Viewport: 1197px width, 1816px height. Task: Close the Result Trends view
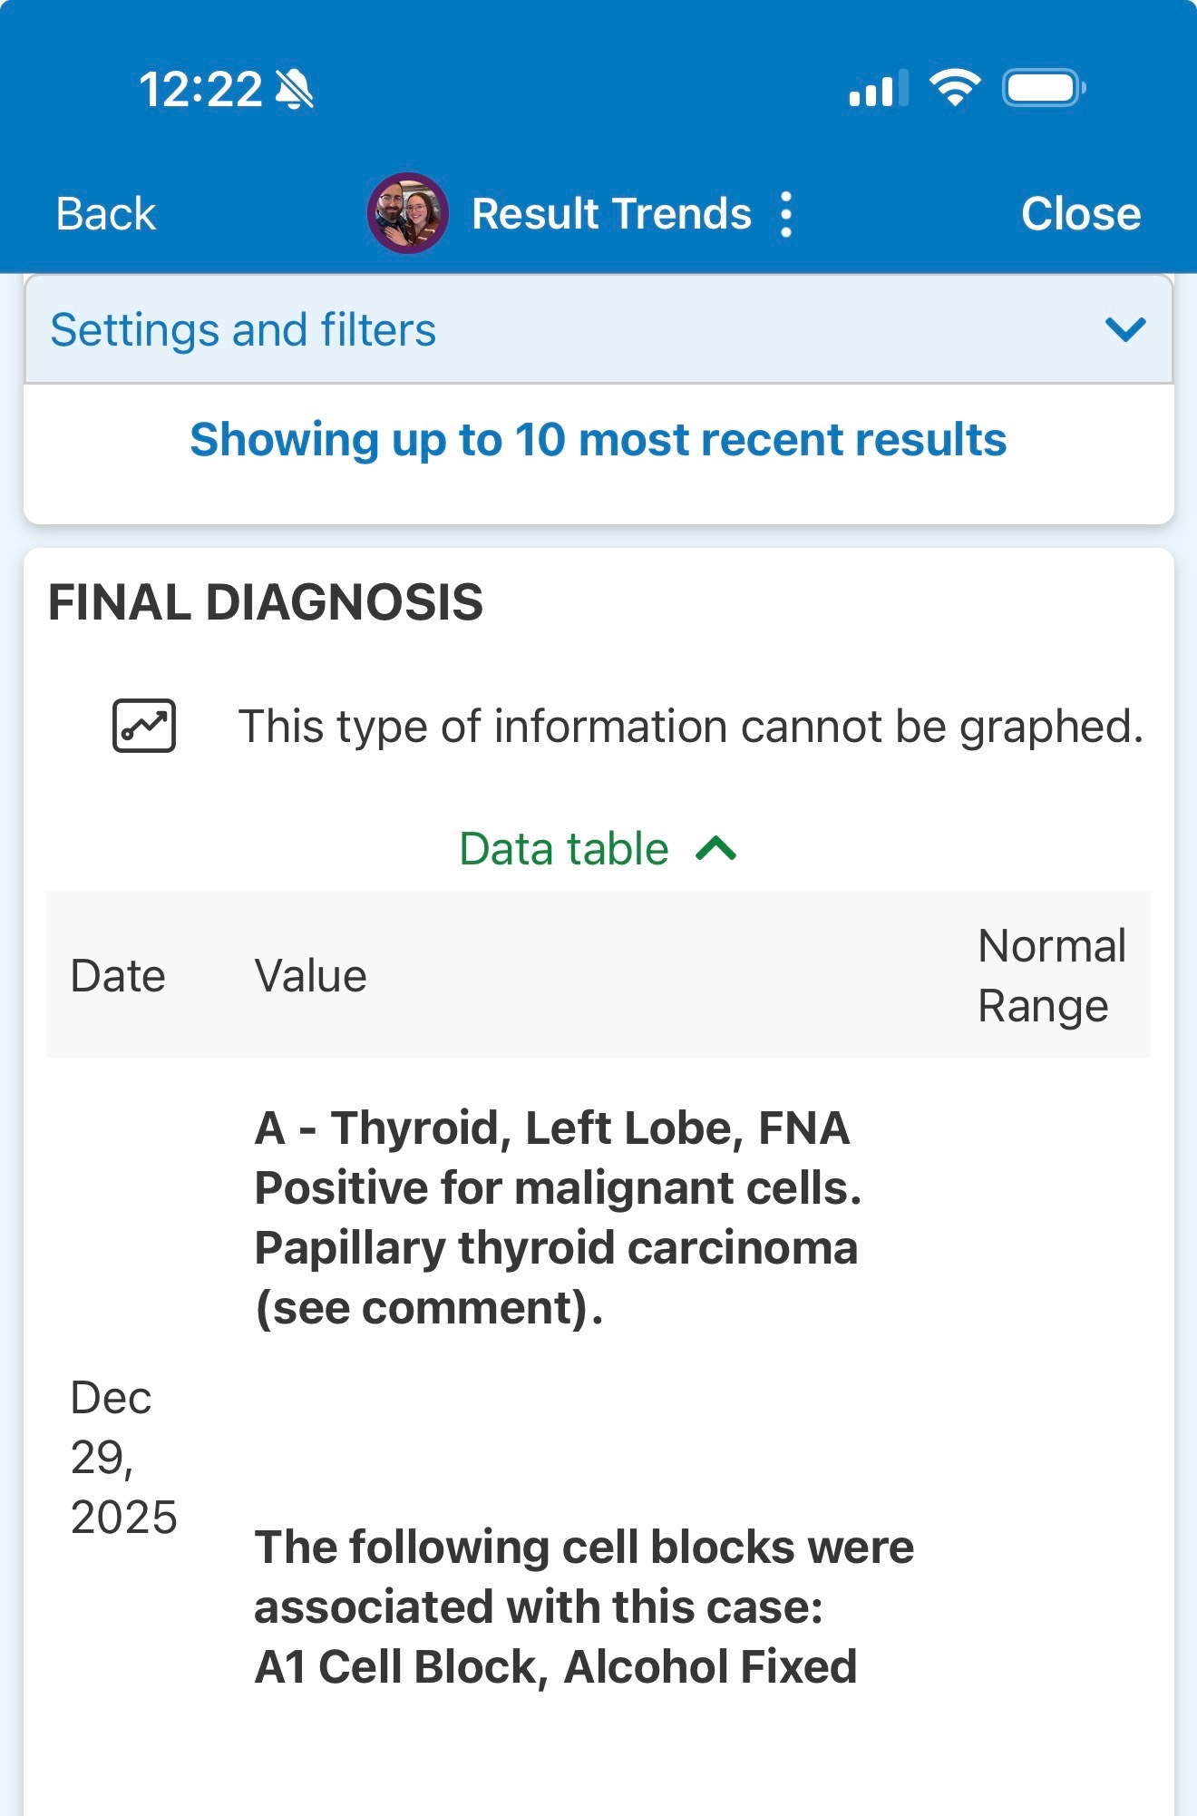point(1080,215)
